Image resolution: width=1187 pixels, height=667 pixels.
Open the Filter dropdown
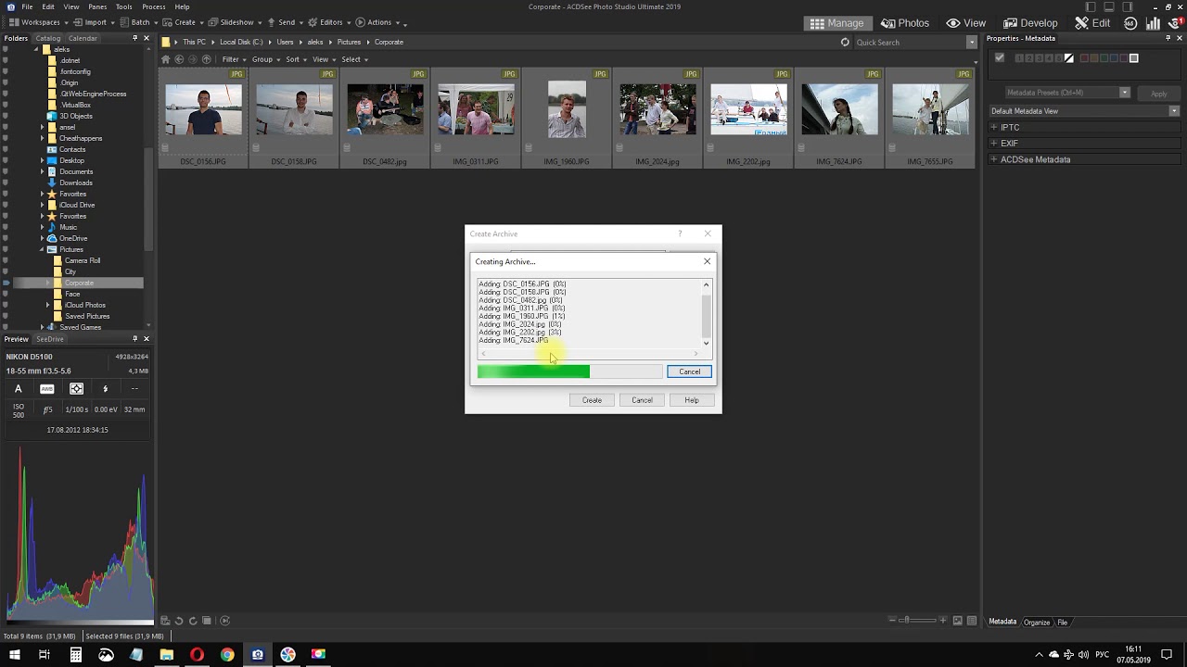pyautogui.click(x=233, y=59)
